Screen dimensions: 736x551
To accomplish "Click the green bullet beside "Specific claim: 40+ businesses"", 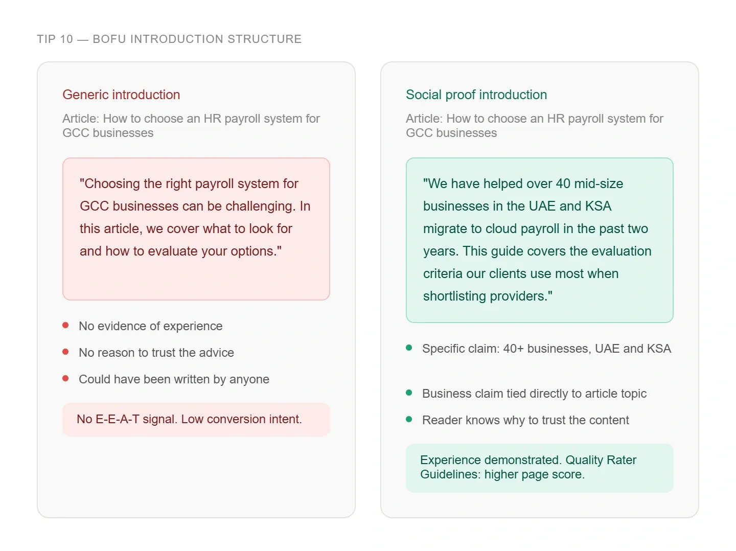I will [x=409, y=348].
